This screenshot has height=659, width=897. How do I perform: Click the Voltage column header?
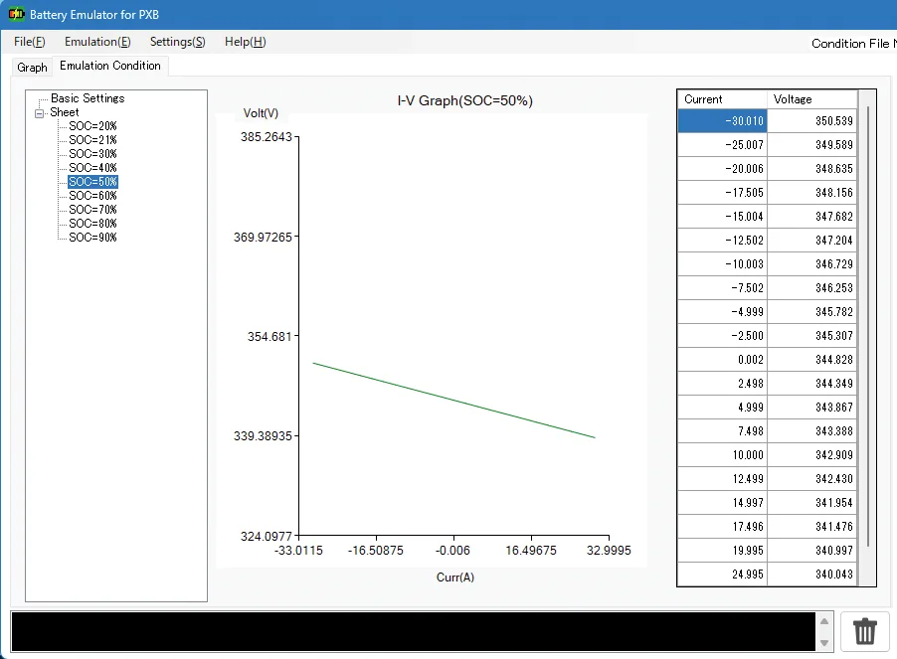point(811,98)
